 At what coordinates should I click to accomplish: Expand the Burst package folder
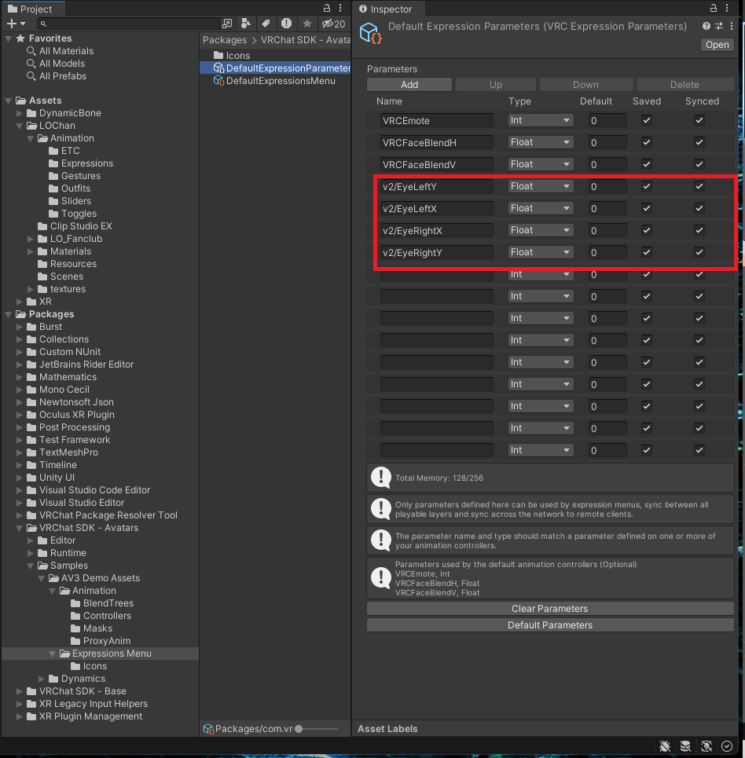[20, 327]
